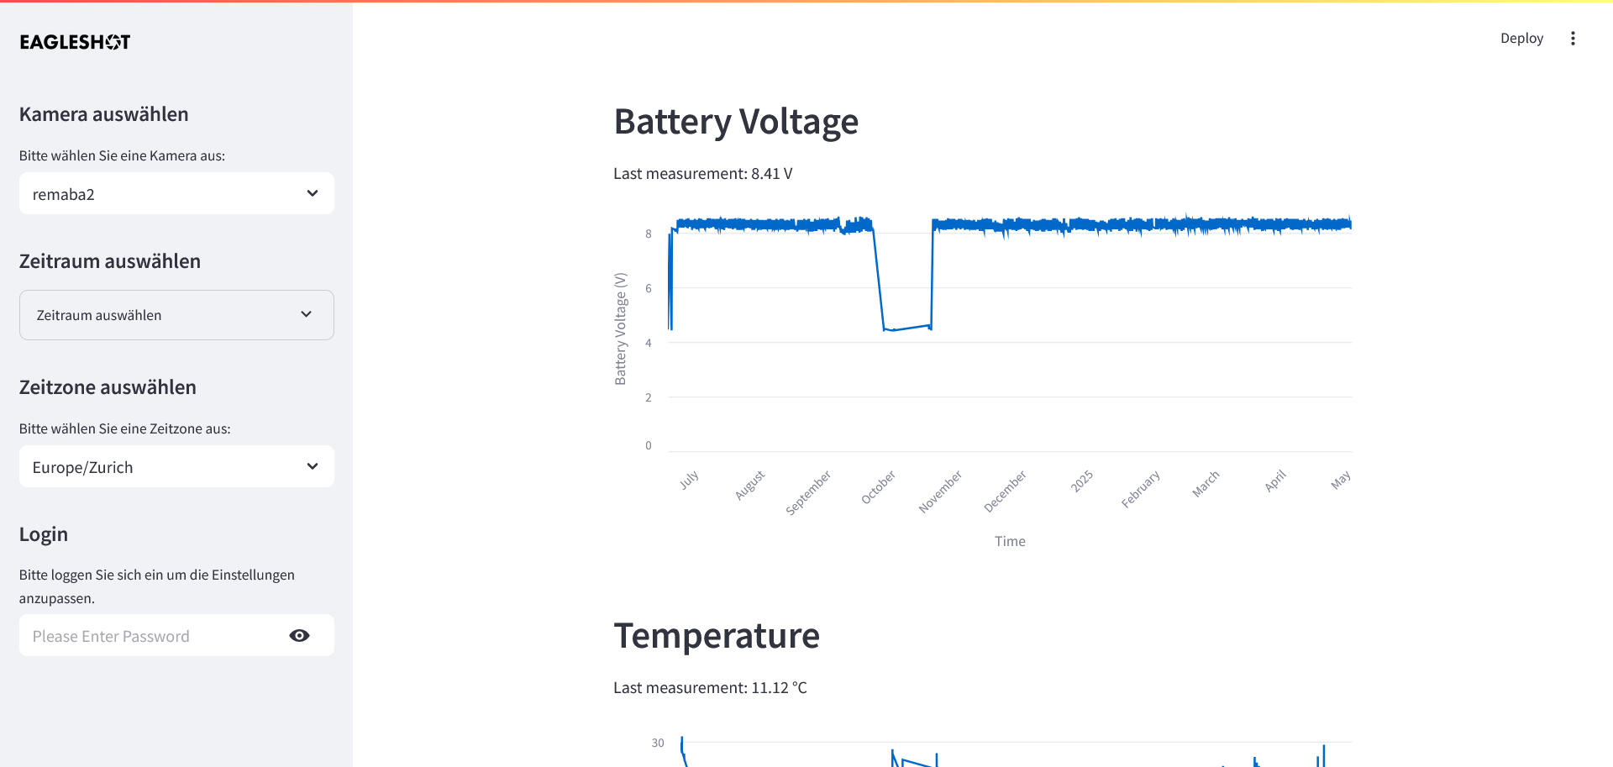The width and height of the screenshot is (1613, 767).
Task: Open the remaba2 camera dropdown
Action: click(x=176, y=194)
